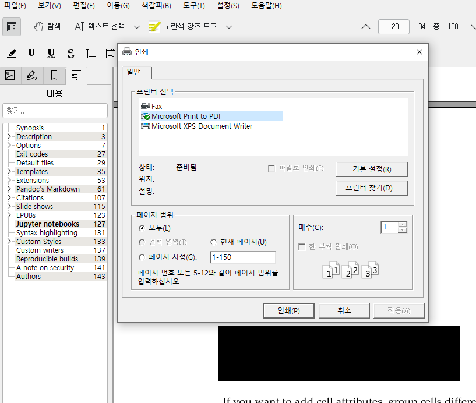
Task: Click the current page number box 128
Action: click(x=394, y=27)
